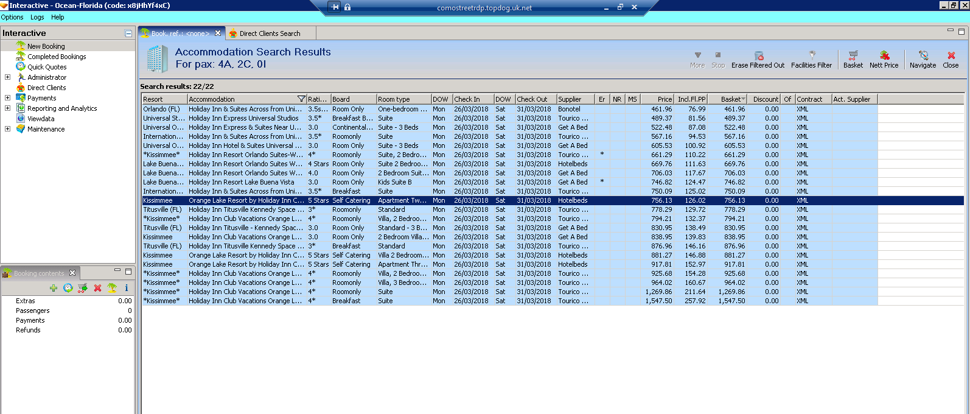
Task: Click the Navigate compass icon
Action: click(923, 55)
